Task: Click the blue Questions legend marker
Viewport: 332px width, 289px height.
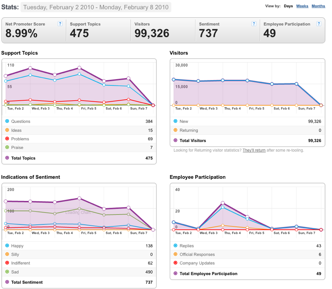Action: click(x=7, y=121)
